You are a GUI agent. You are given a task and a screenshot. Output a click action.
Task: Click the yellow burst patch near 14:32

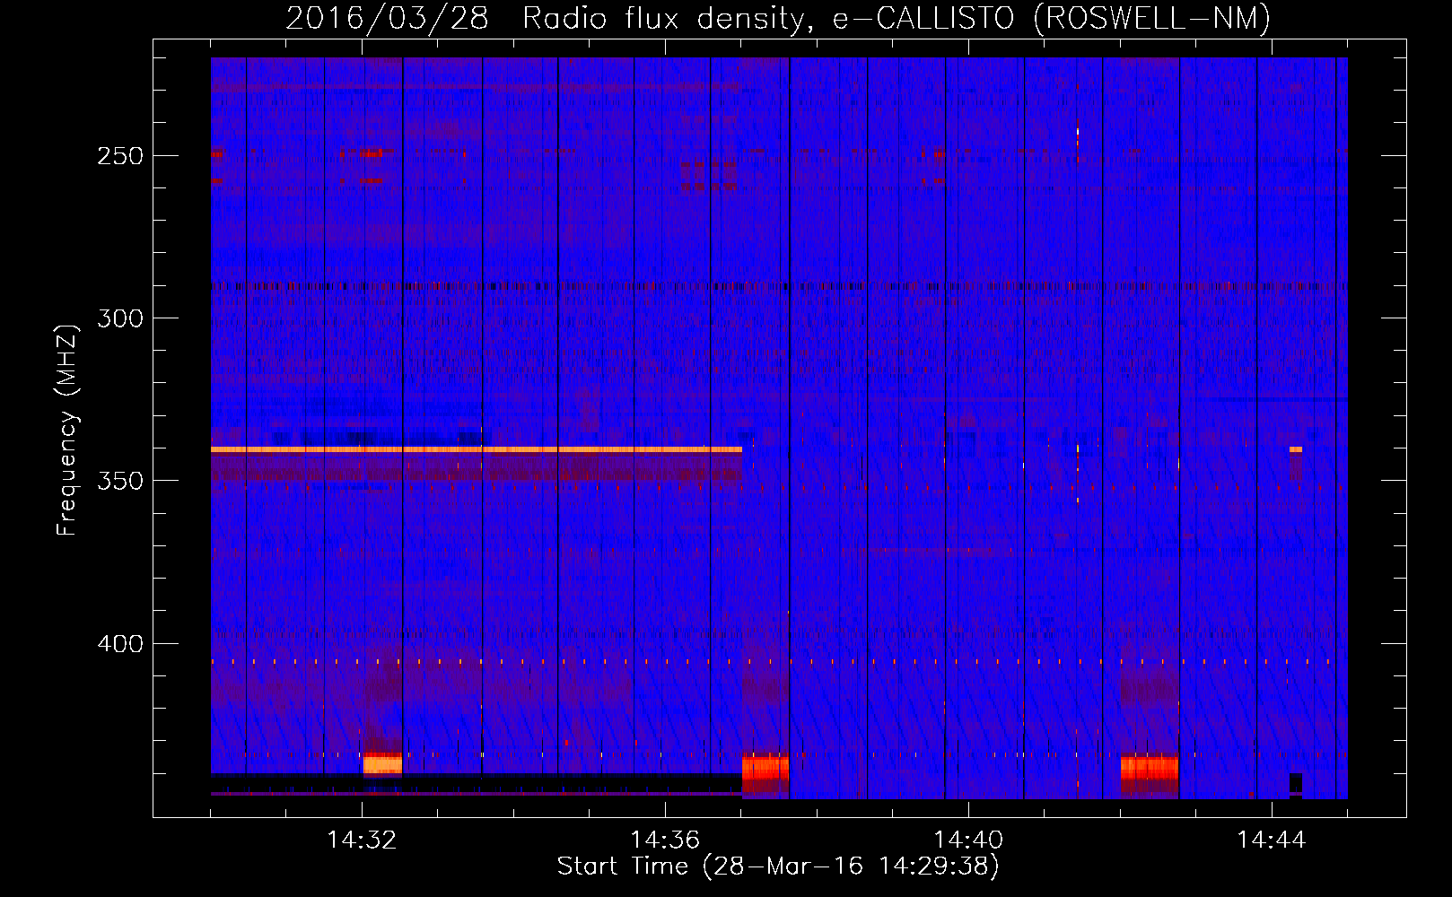383,763
